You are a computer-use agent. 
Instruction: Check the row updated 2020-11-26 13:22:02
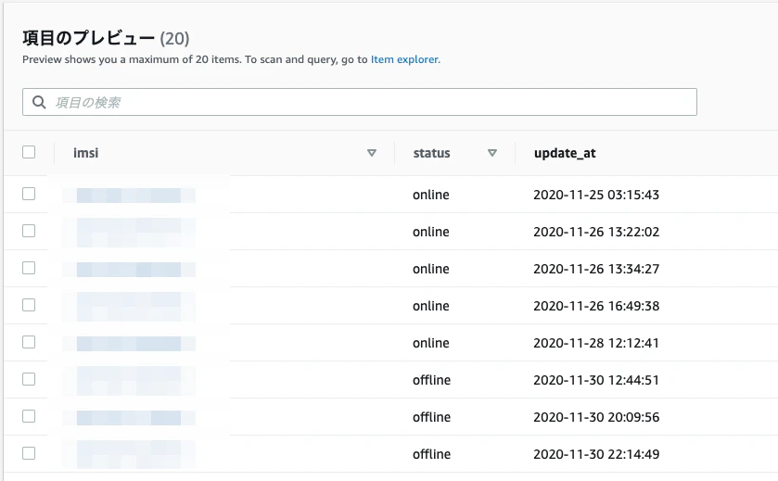(x=29, y=231)
